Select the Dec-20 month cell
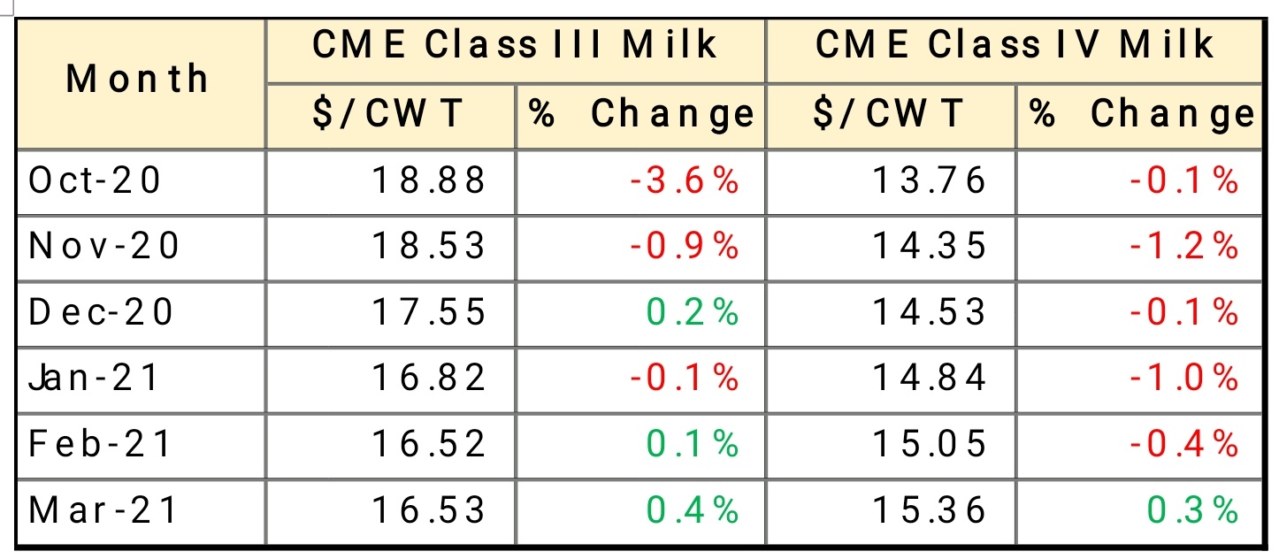Screen dimensions: 1279x559 pos(102,312)
